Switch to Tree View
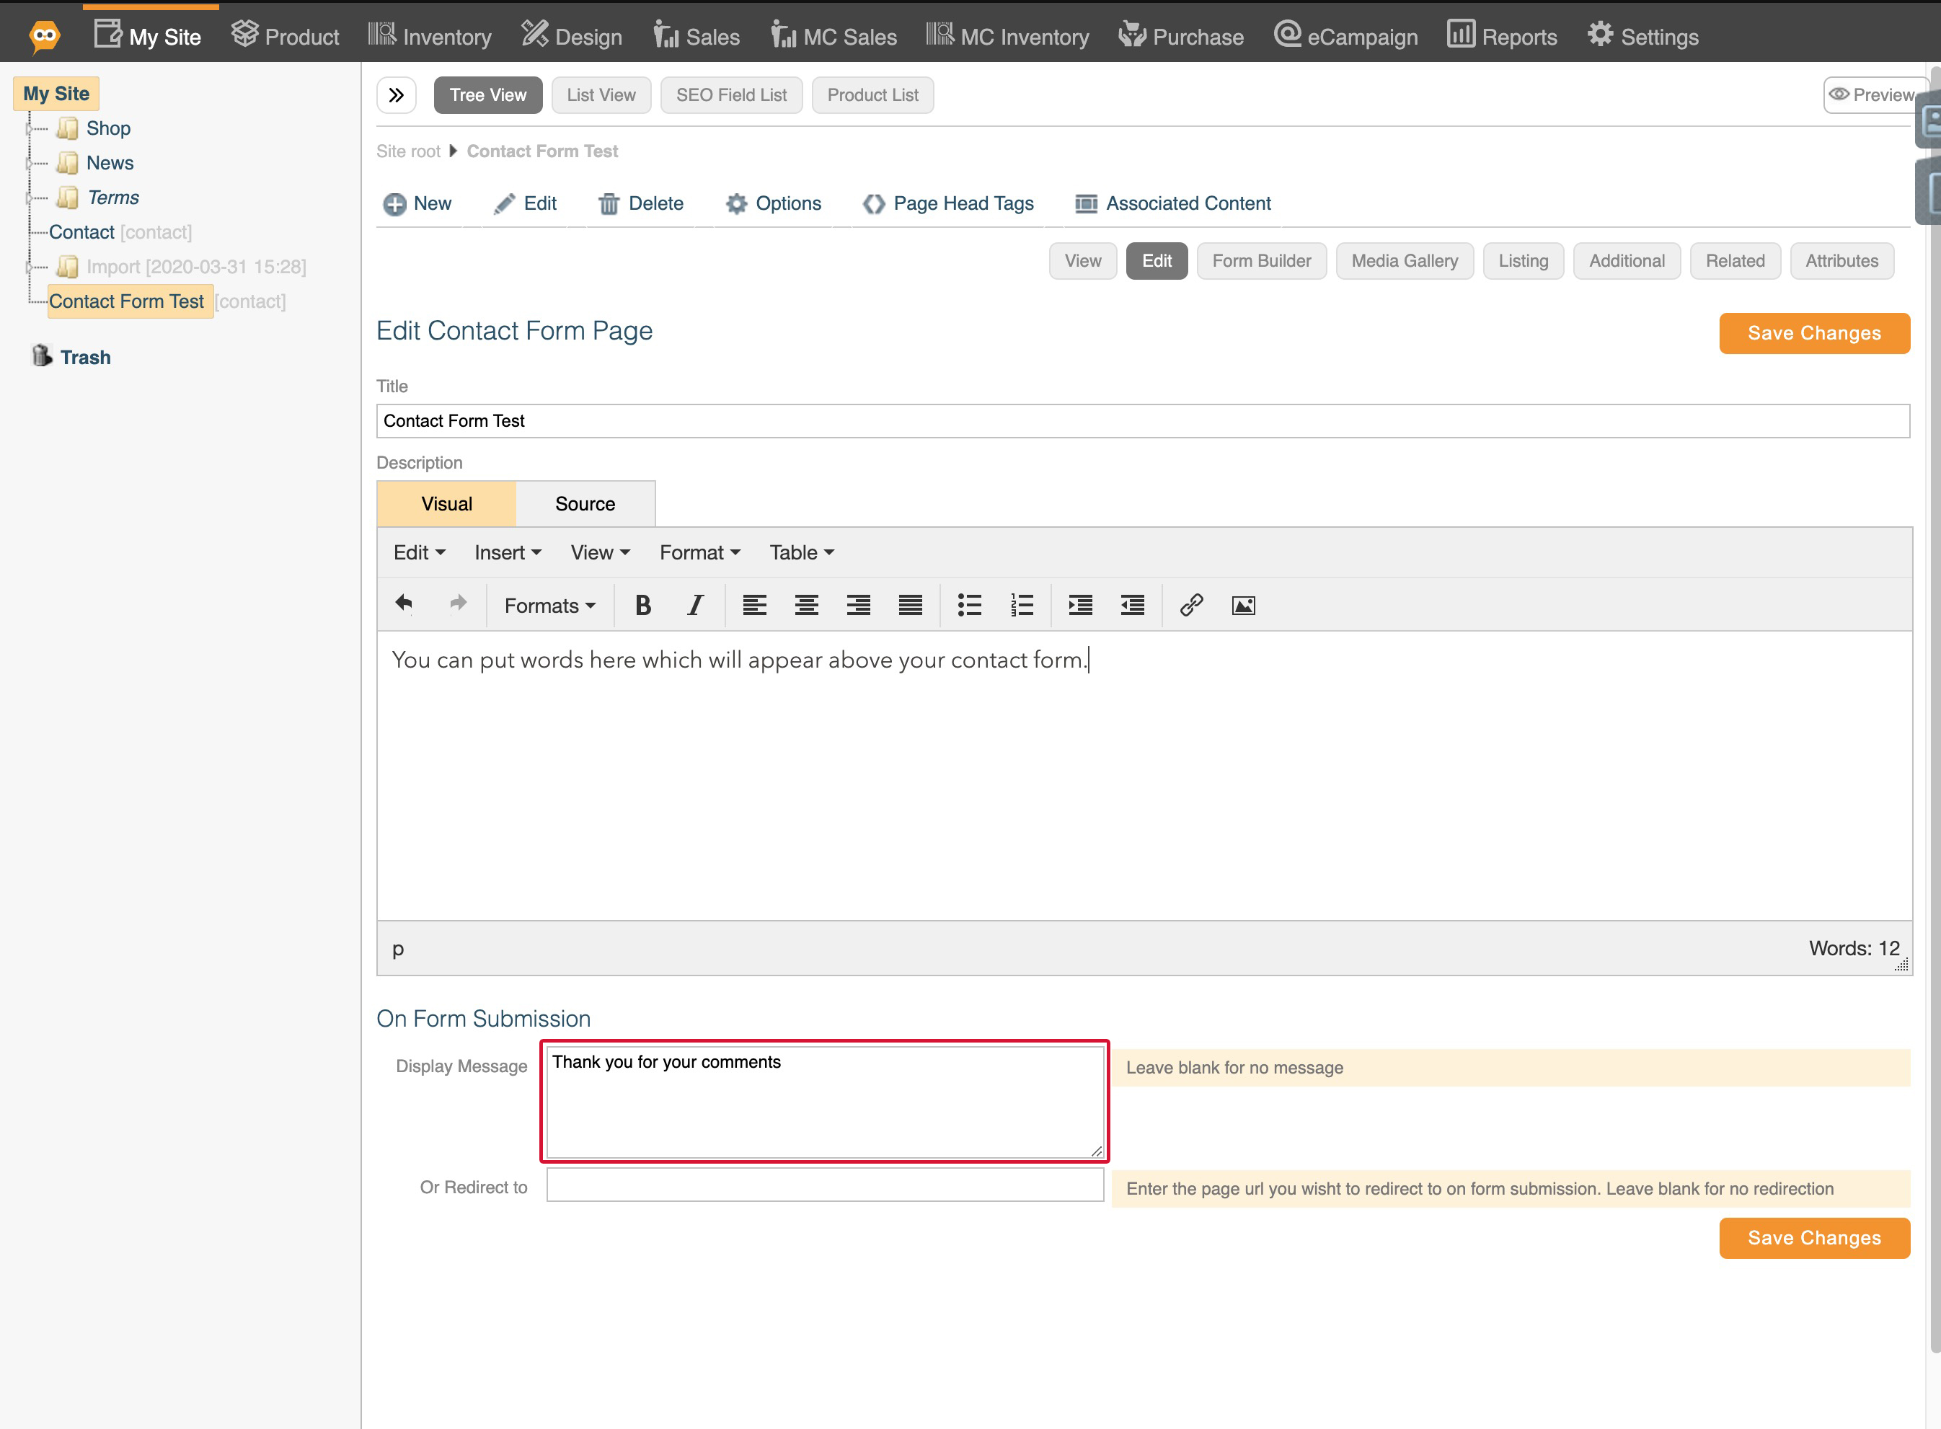 (488, 95)
